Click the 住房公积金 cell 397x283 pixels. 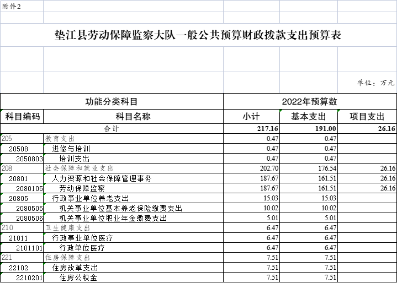[133, 277]
